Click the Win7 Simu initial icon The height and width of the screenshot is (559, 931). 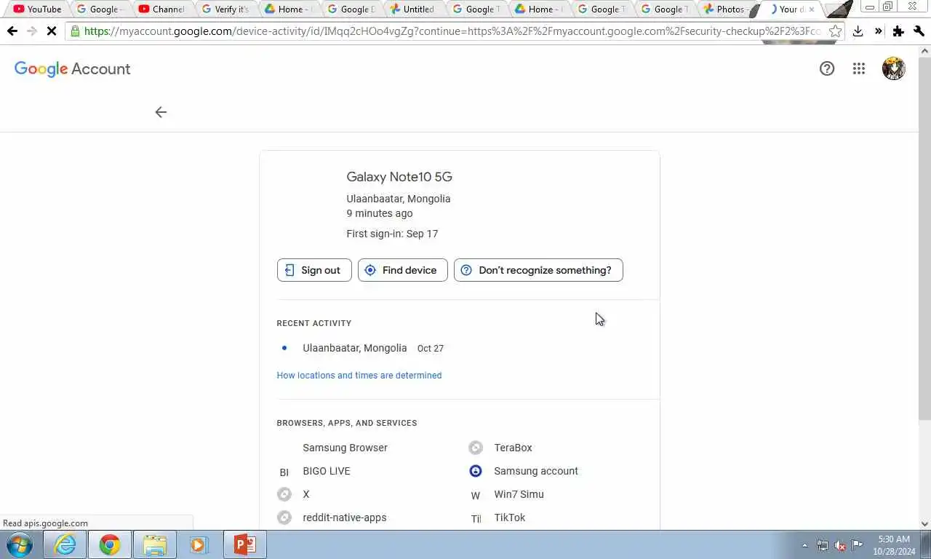click(x=476, y=496)
